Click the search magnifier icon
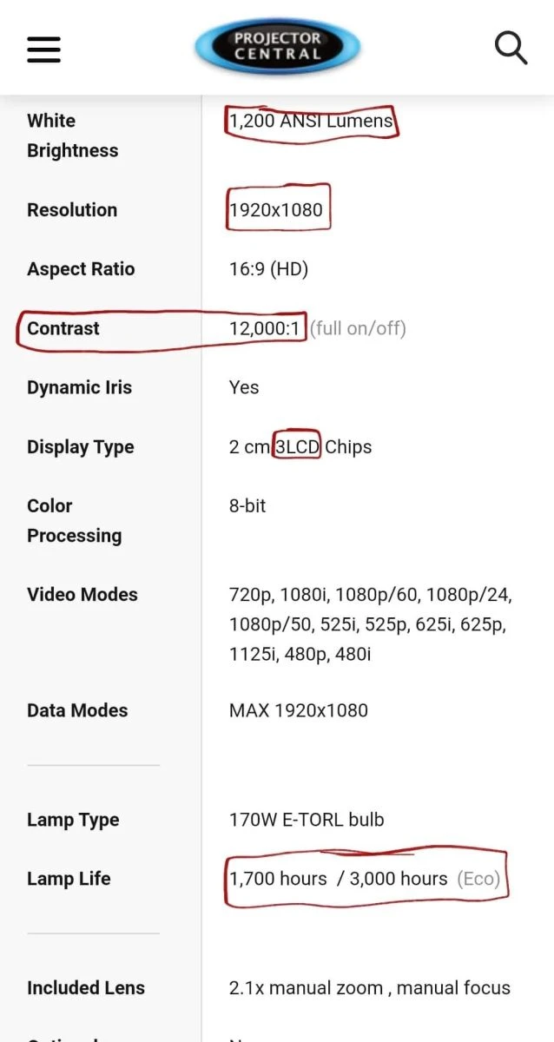 (x=511, y=47)
